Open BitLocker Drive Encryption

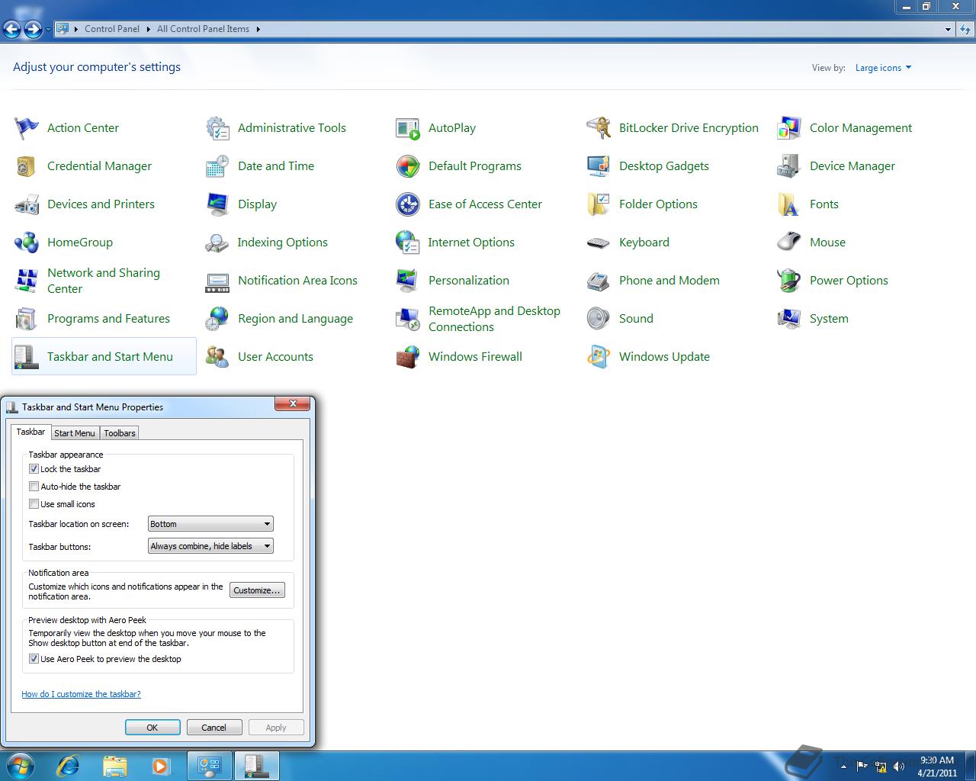click(689, 128)
